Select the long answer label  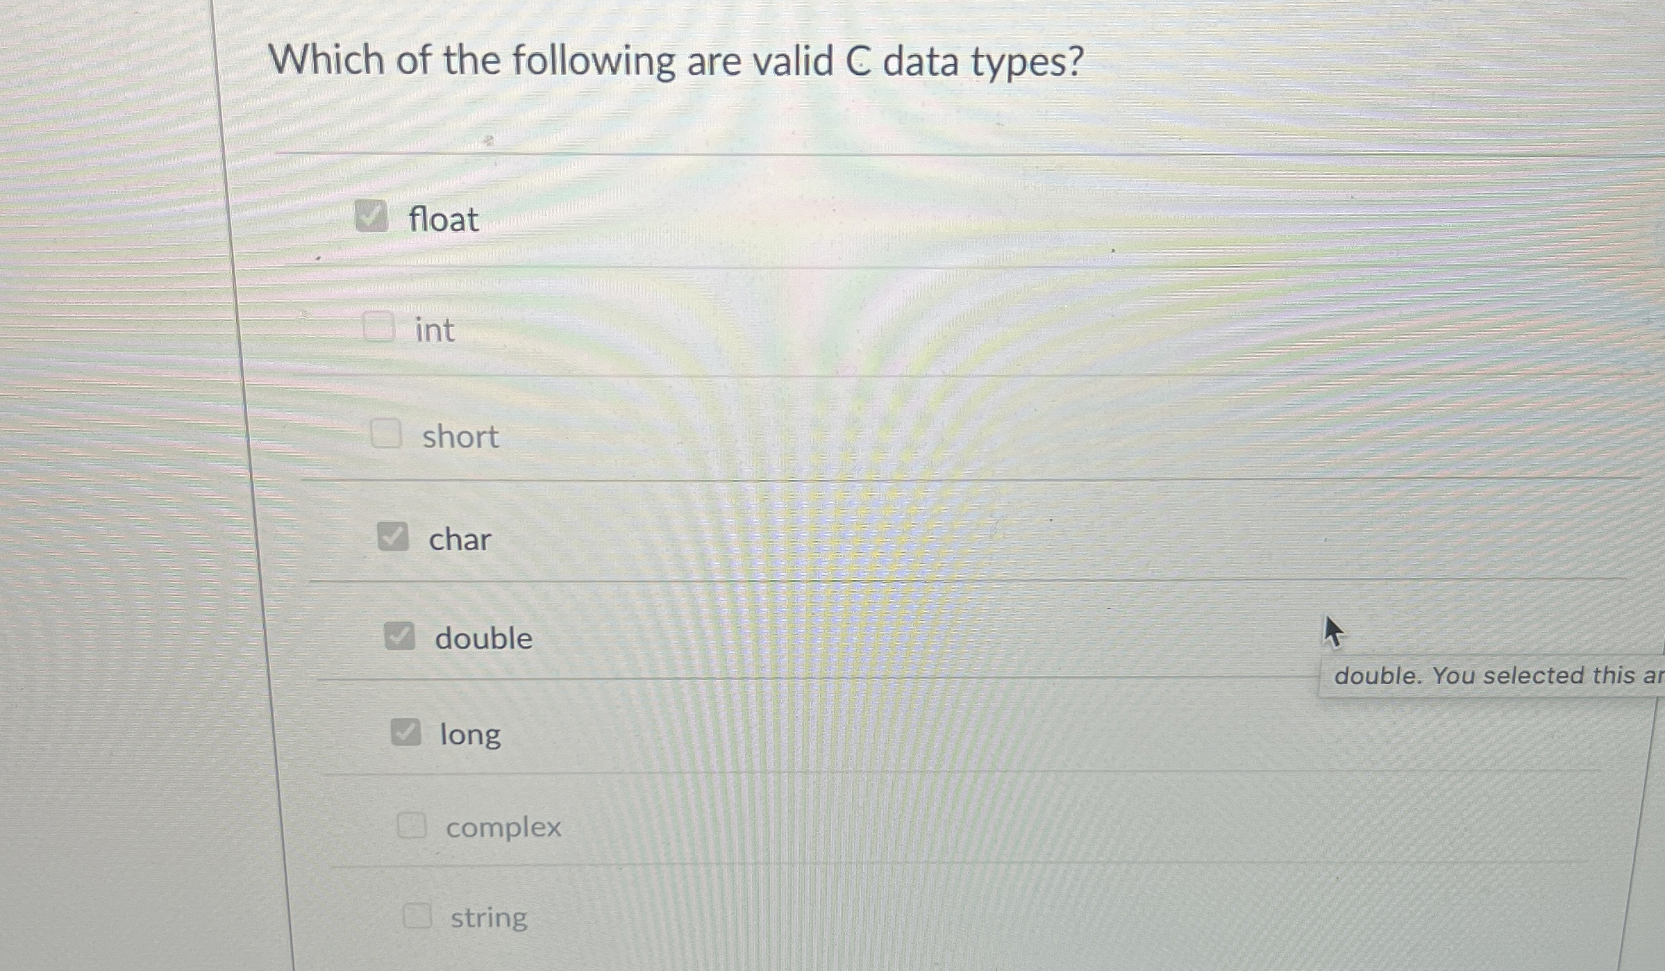[470, 735]
